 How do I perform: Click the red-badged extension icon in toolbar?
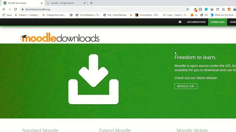[195, 10]
